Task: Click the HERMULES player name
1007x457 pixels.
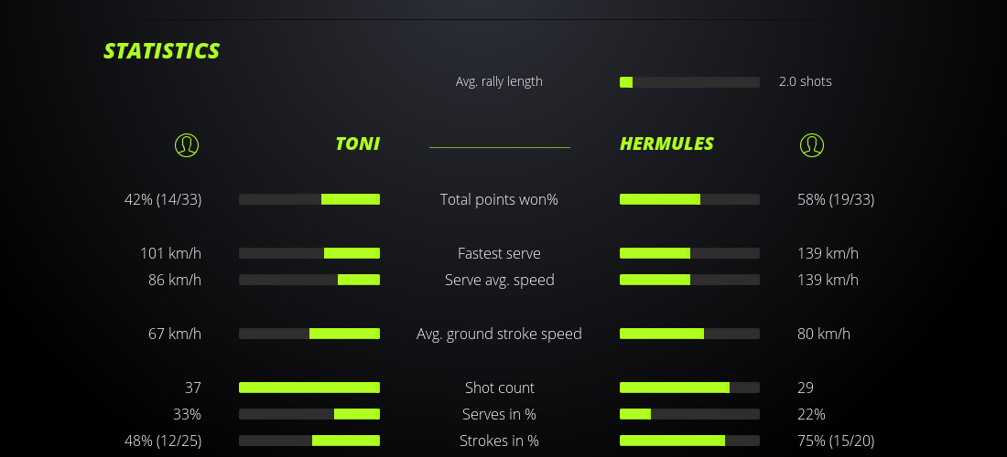Action: pyautogui.click(x=666, y=143)
